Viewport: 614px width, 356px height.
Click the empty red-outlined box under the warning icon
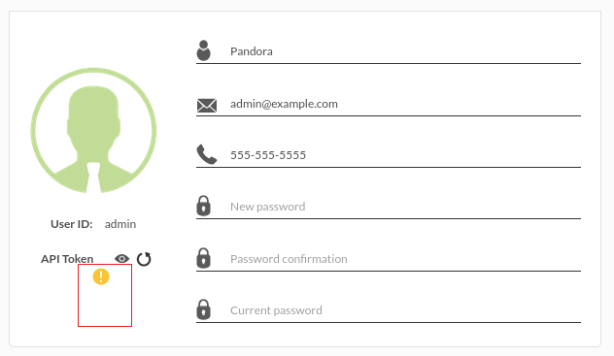pyautogui.click(x=105, y=296)
